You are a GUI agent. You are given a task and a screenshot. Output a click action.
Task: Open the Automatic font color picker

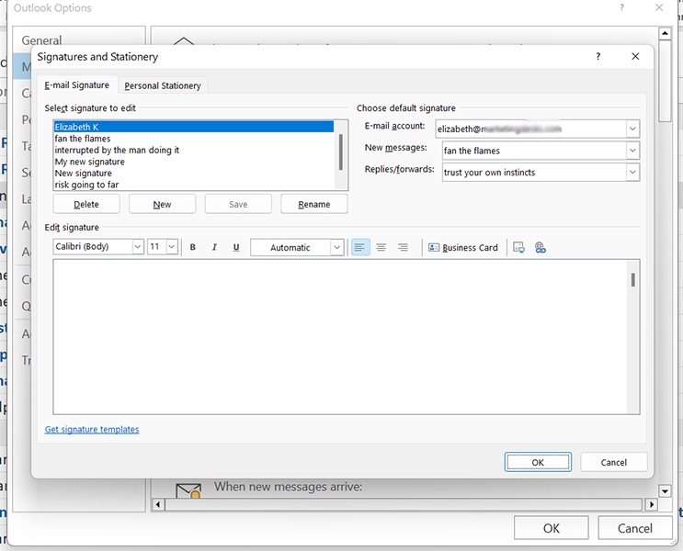click(297, 247)
